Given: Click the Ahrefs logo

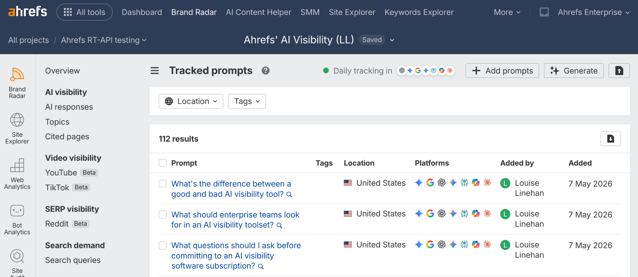Looking at the screenshot, I should click(27, 12).
